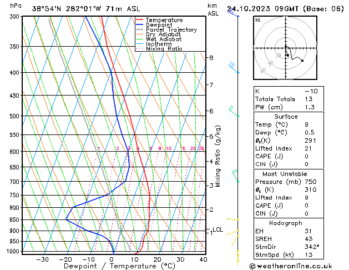Screen dimensions: 349x270
Task: Click the Dry Adiabat legend entry
Action: point(158,34)
